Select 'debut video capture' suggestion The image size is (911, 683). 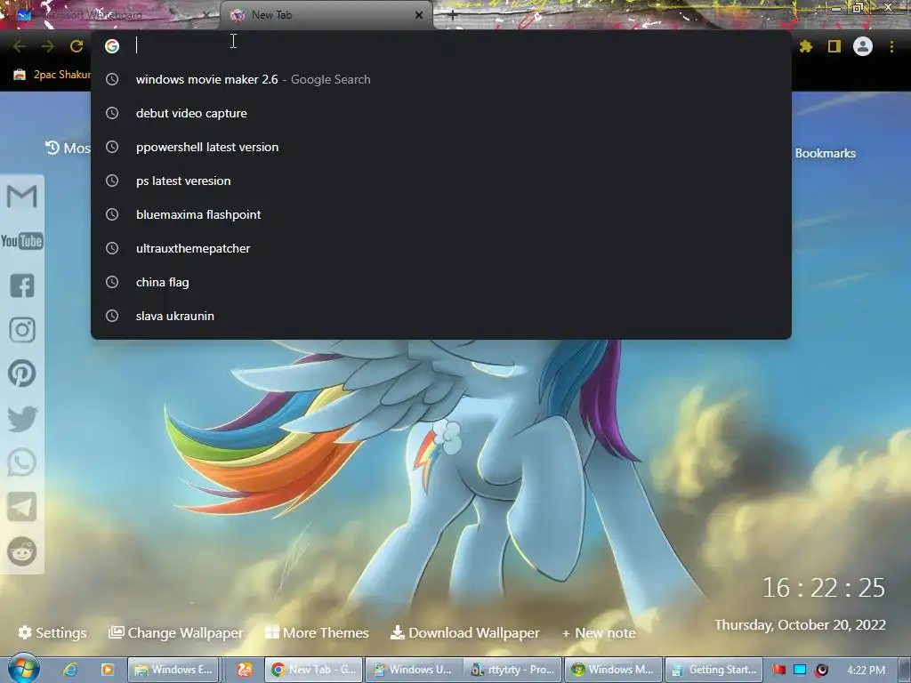click(441, 113)
